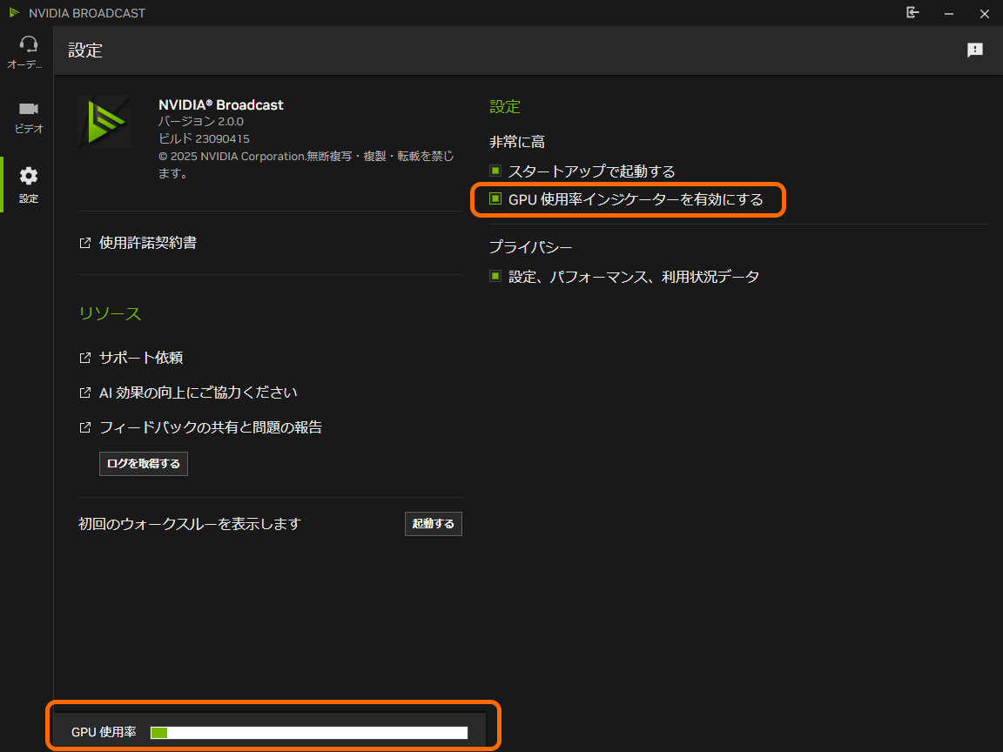Switch to the ビデオ tab
Image resolution: width=1003 pixels, height=752 pixels.
pyautogui.click(x=28, y=113)
